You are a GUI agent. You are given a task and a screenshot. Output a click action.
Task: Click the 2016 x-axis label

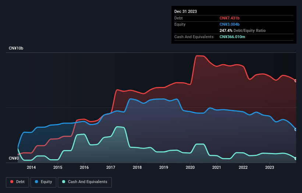pos(84,167)
